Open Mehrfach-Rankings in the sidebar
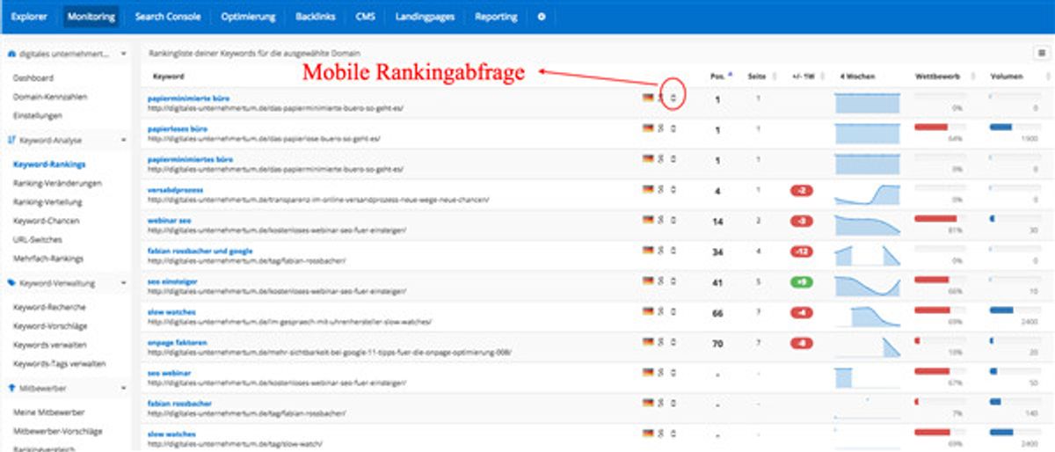The image size is (1055, 452). [48, 259]
